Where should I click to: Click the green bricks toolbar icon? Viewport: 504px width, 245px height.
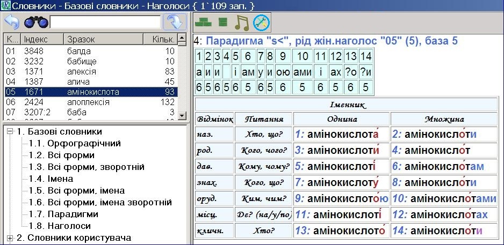coord(204,22)
